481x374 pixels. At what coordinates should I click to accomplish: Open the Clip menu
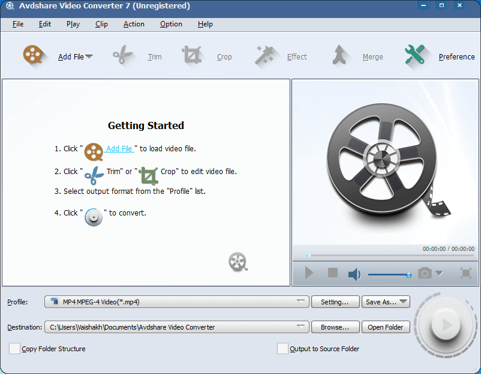[x=101, y=24]
